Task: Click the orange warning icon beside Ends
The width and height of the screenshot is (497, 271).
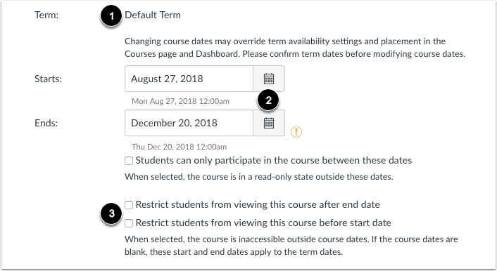Action: point(296,131)
